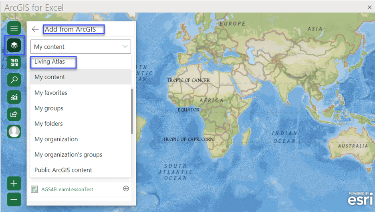The image size is (375, 212).
Task: Click the Search magnifier icon
Action: [14, 80]
